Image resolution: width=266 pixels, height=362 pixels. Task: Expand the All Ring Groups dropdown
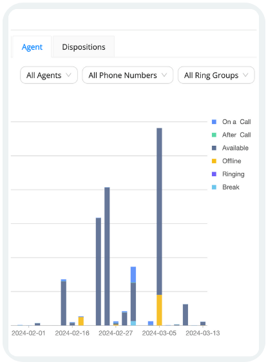(216, 75)
